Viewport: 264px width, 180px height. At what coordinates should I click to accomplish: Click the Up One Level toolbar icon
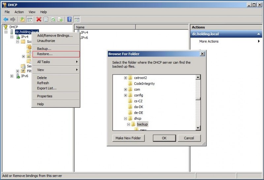tap(22, 19)
